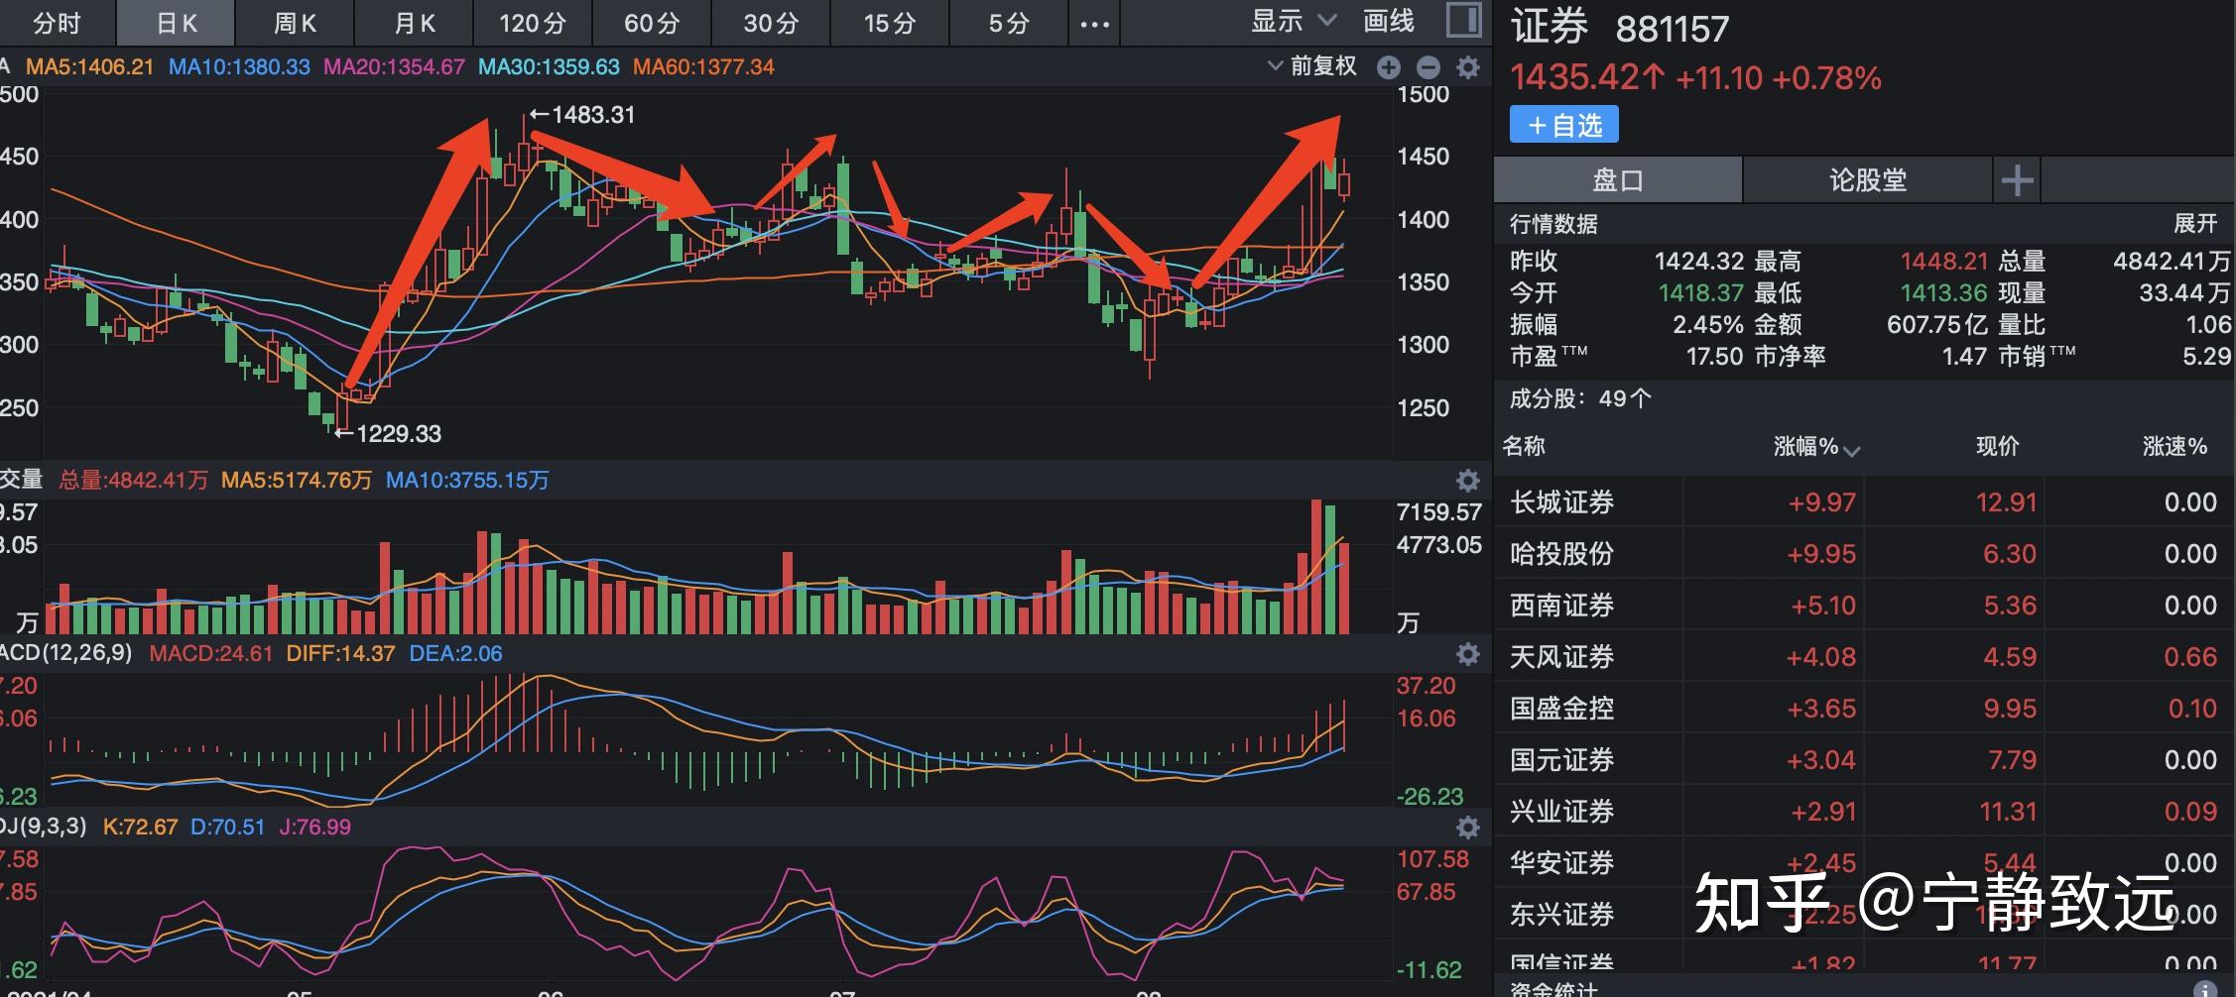
Task: Click the DEA:2.06 value label
Action: [x=455, y=654]
